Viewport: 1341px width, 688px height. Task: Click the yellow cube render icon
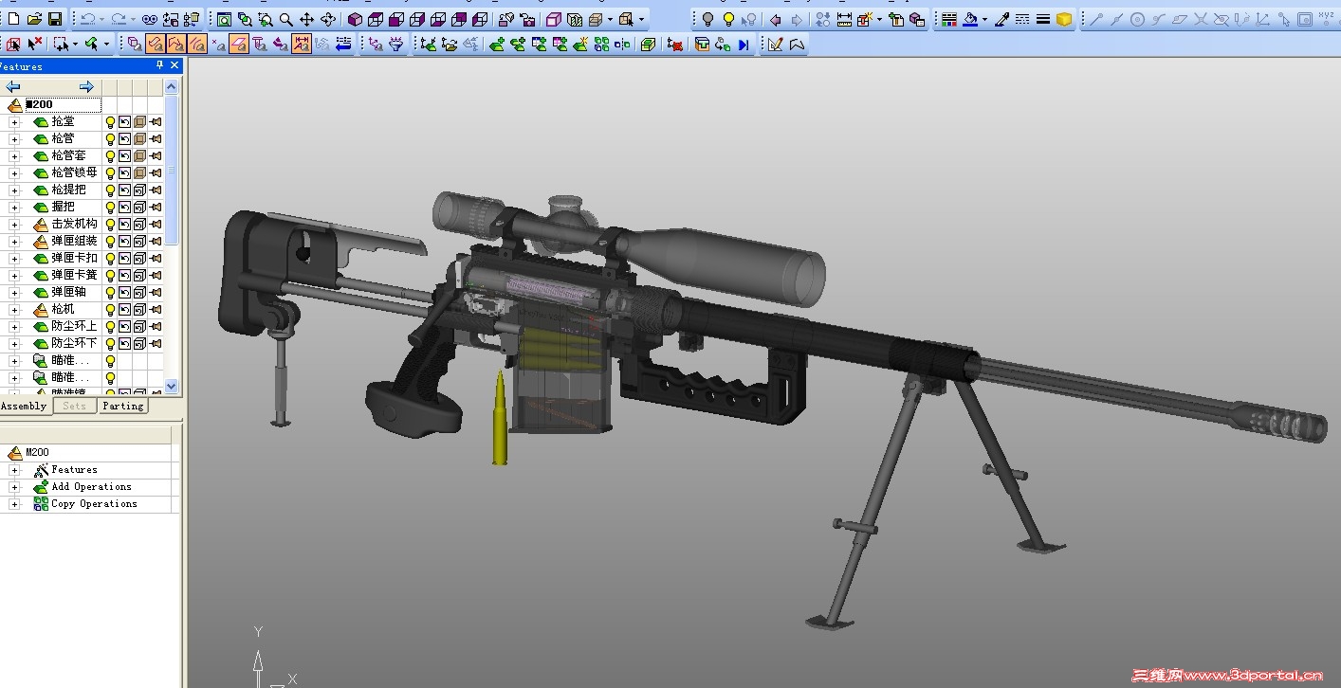tap(1064, 19)
